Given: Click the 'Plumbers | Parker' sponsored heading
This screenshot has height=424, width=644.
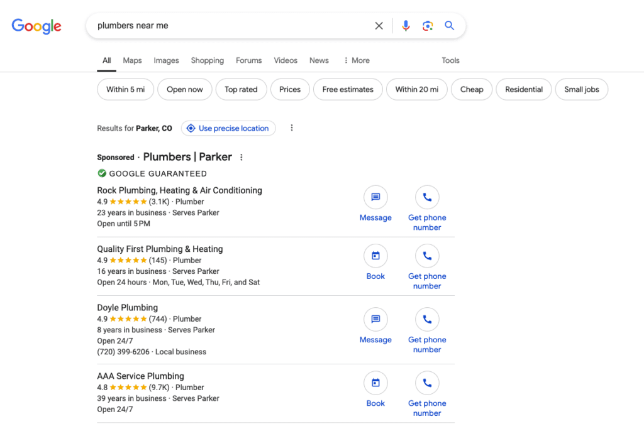Looking at the screenshot, I should 187,157.
